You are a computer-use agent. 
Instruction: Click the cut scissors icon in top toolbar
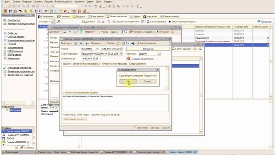(19, 6)
